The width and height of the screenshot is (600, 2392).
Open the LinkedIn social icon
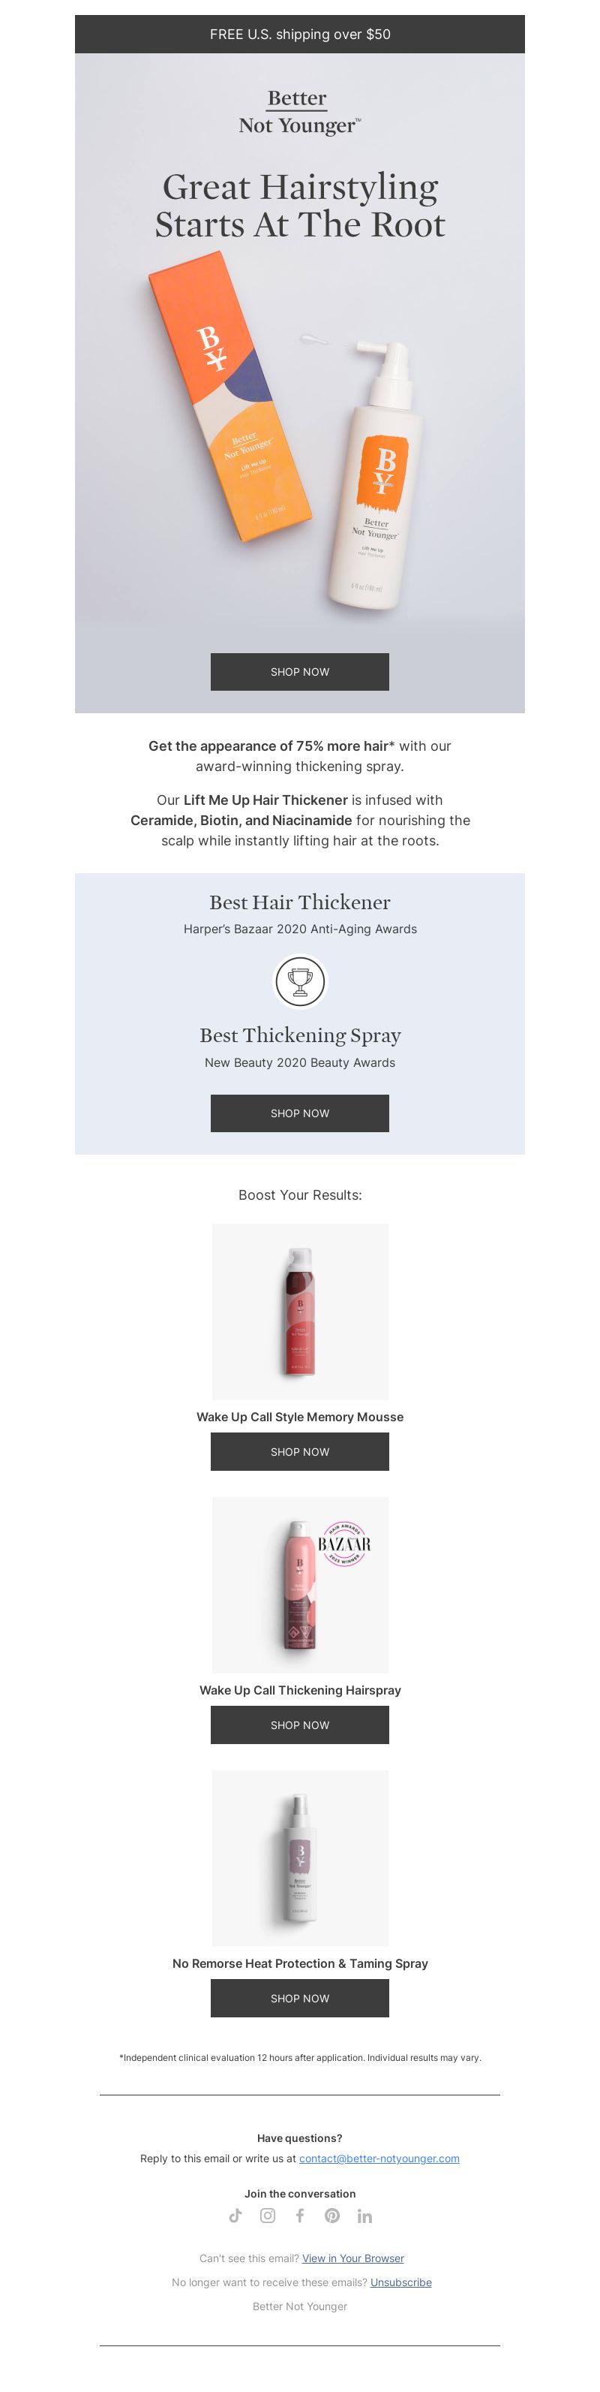364,2216
